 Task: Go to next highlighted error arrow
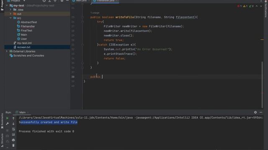[x=261, y=6]
